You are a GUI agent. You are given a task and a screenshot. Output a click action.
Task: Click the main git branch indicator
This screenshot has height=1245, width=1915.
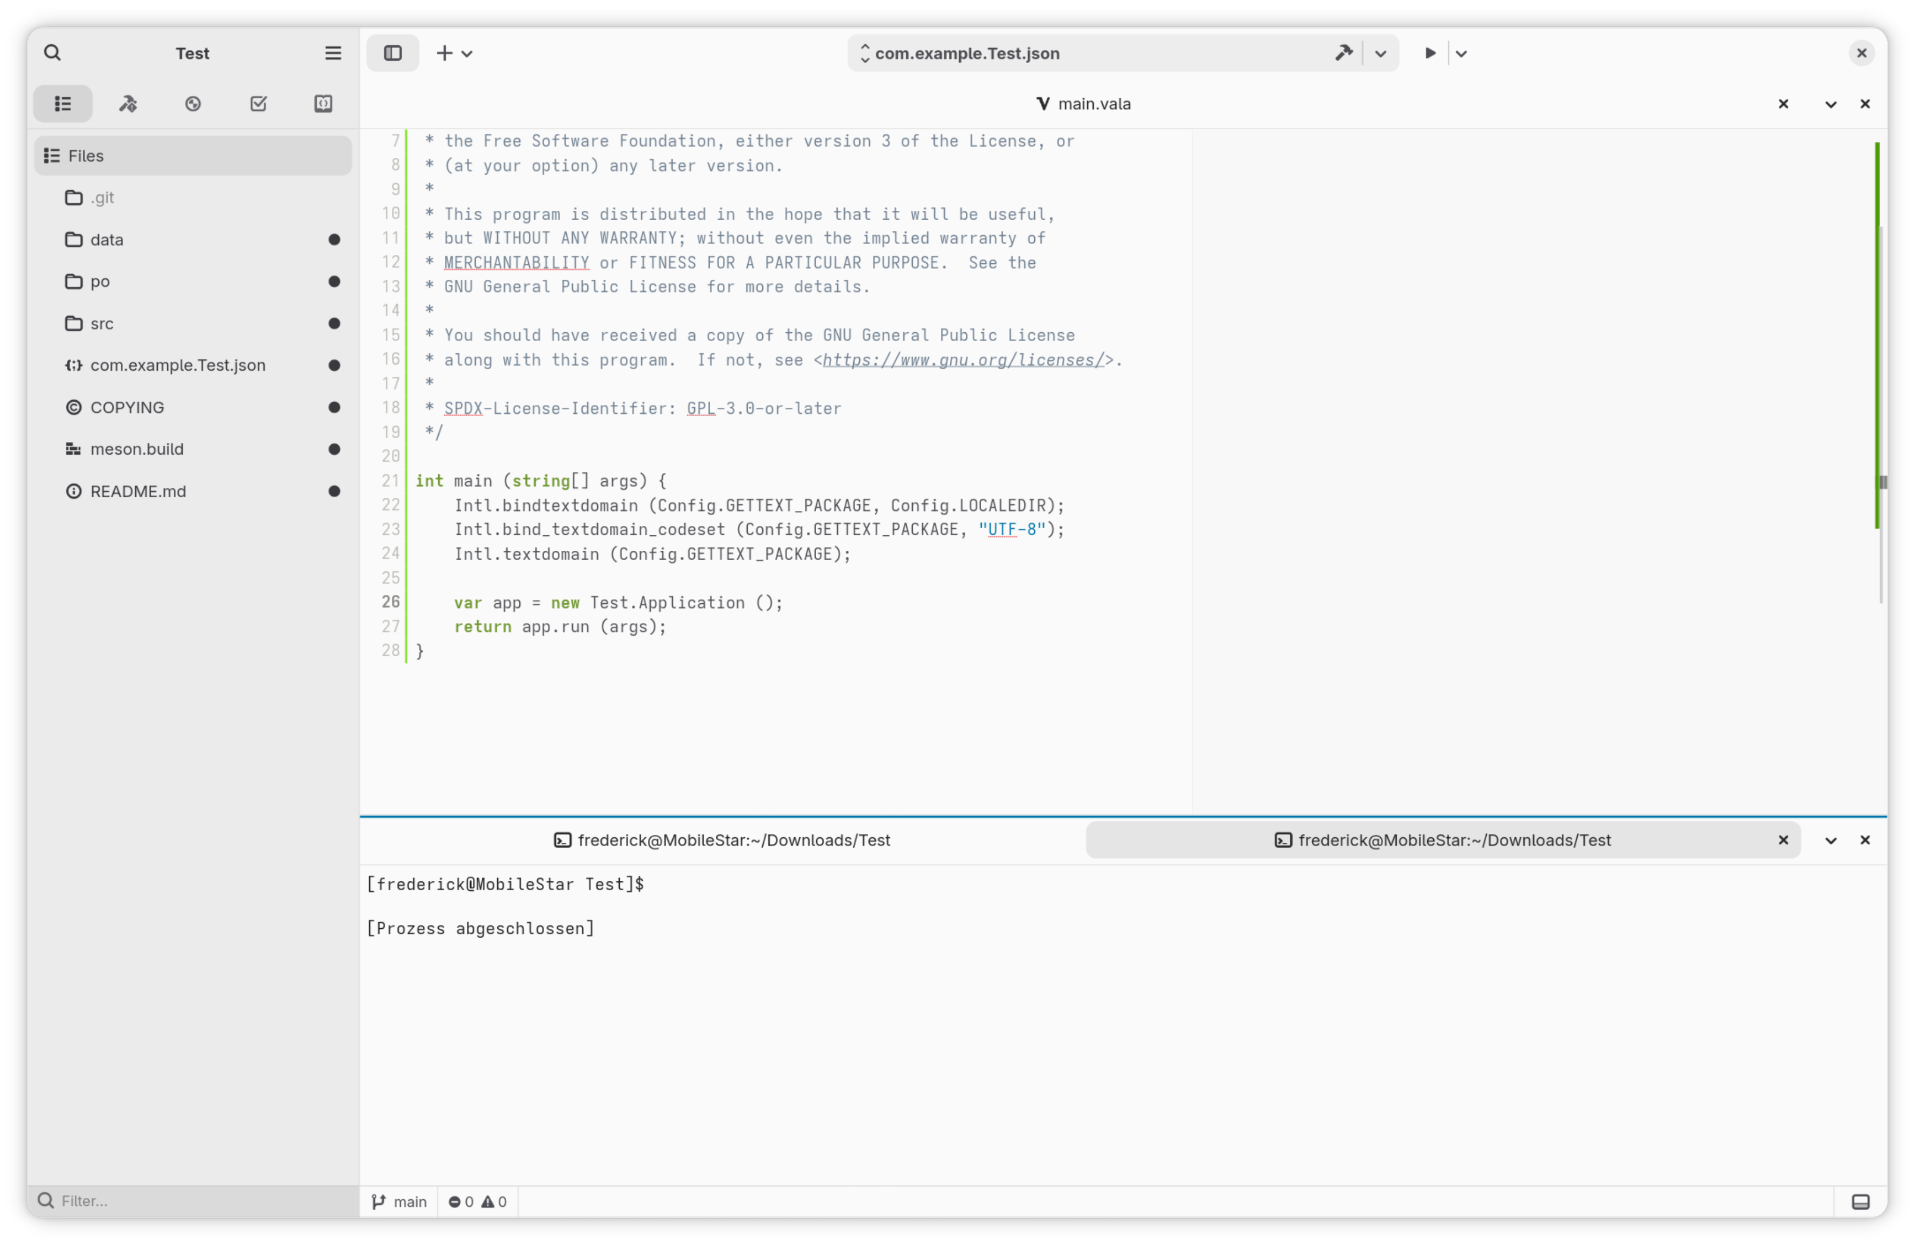pyautogui.click(x=399, y=1201)
